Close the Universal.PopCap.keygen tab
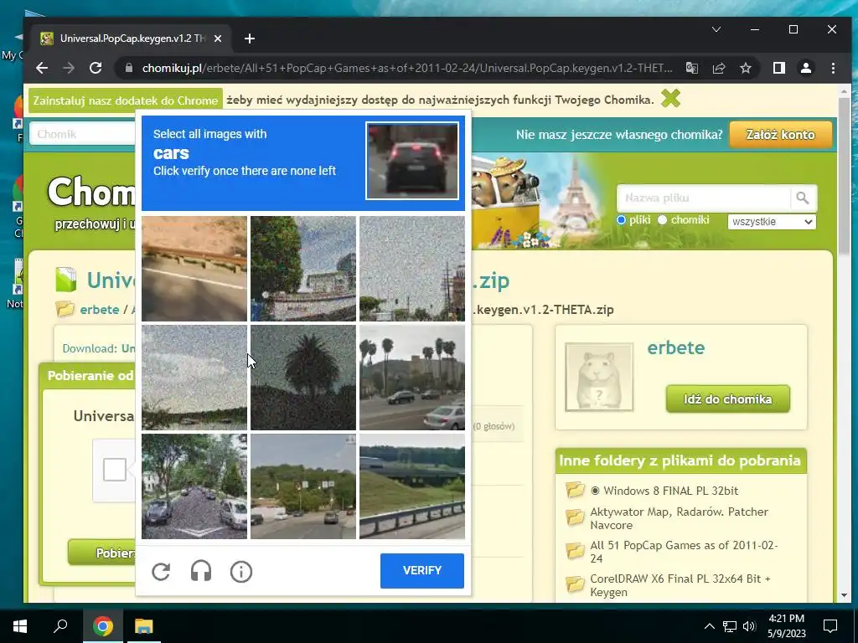858x643 pixels. 218,39
